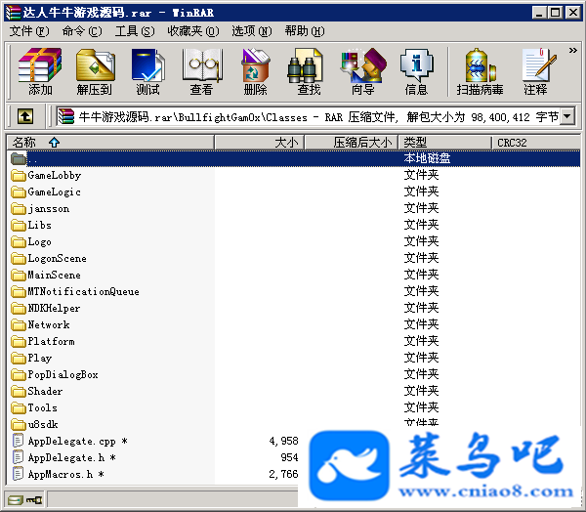Screen dimensions: 586x512
Task: Expand toolbar overflow chevron »
Action: tap(572, 50)
